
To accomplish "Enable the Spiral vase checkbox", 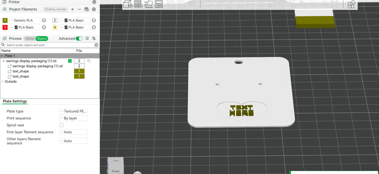I will tap(61, 125).
